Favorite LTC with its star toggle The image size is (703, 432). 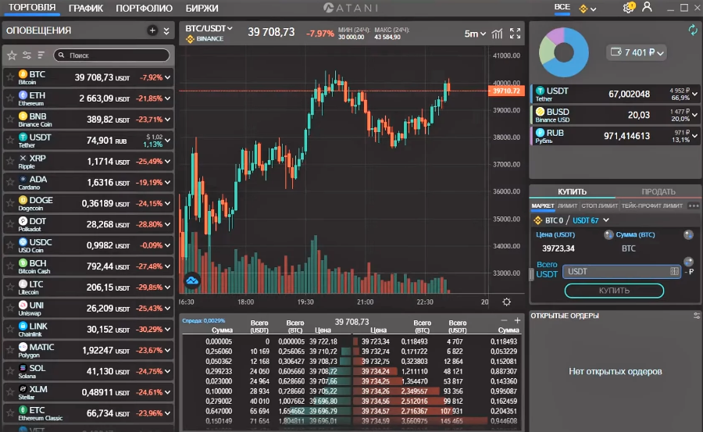[x=10, y=287]
